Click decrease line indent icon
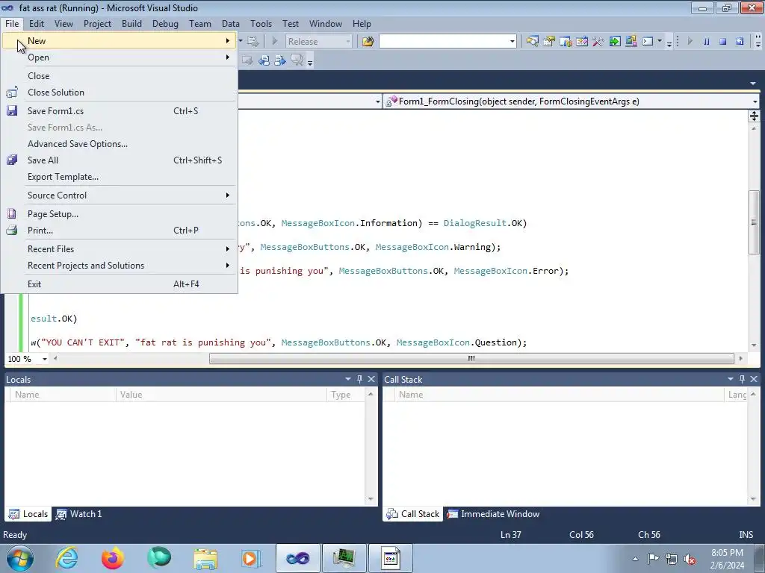This screenshot has height=573, width=765. tap(264, 60)
